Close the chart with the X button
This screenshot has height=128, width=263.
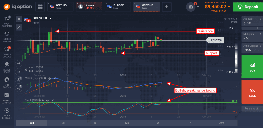click(x=19, y=19)
